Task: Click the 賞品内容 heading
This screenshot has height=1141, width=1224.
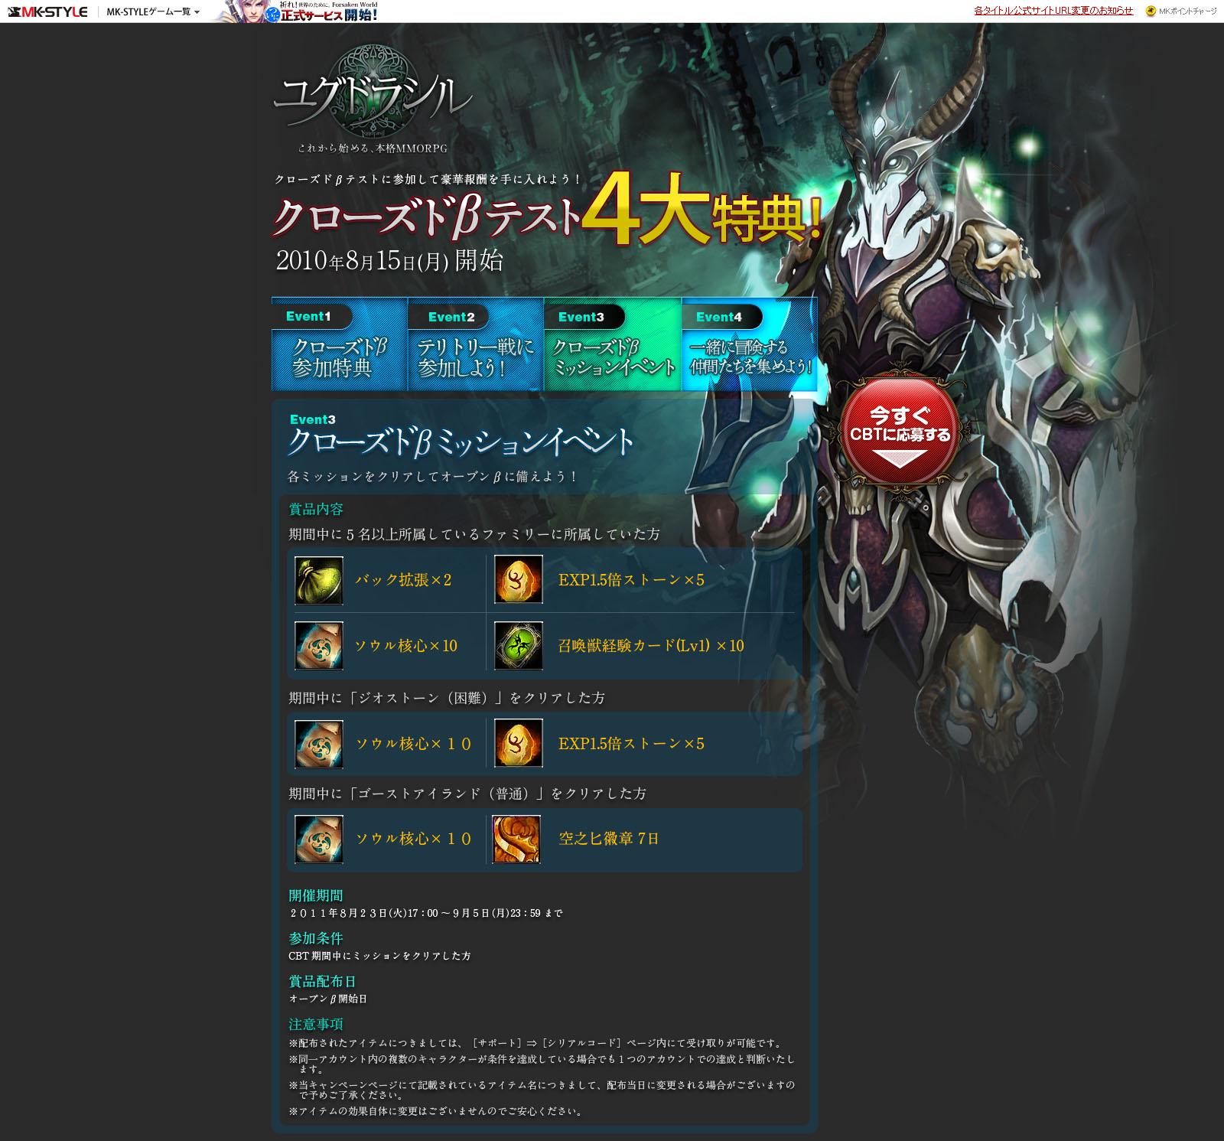Action: tap(316, 509)
